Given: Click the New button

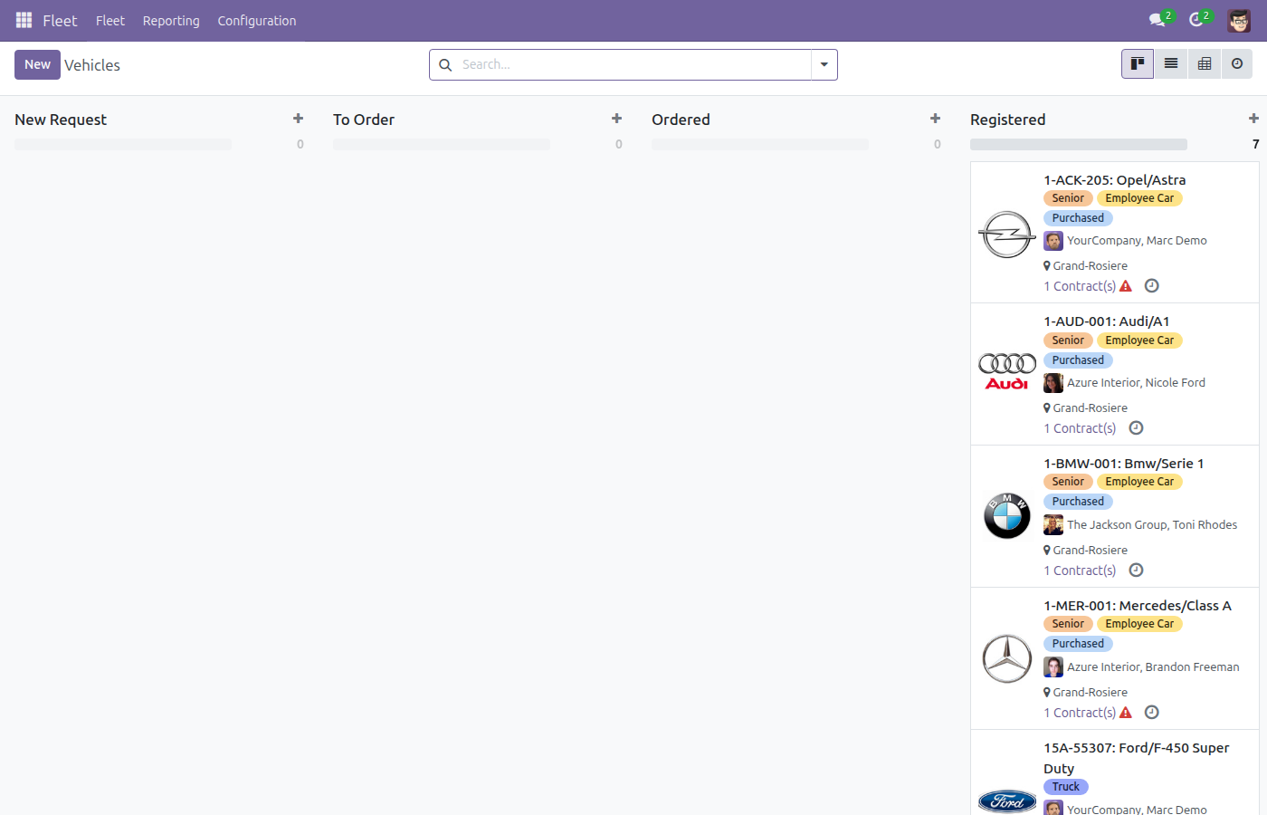Looking at the screenshot, I should (x=37, y=64).
